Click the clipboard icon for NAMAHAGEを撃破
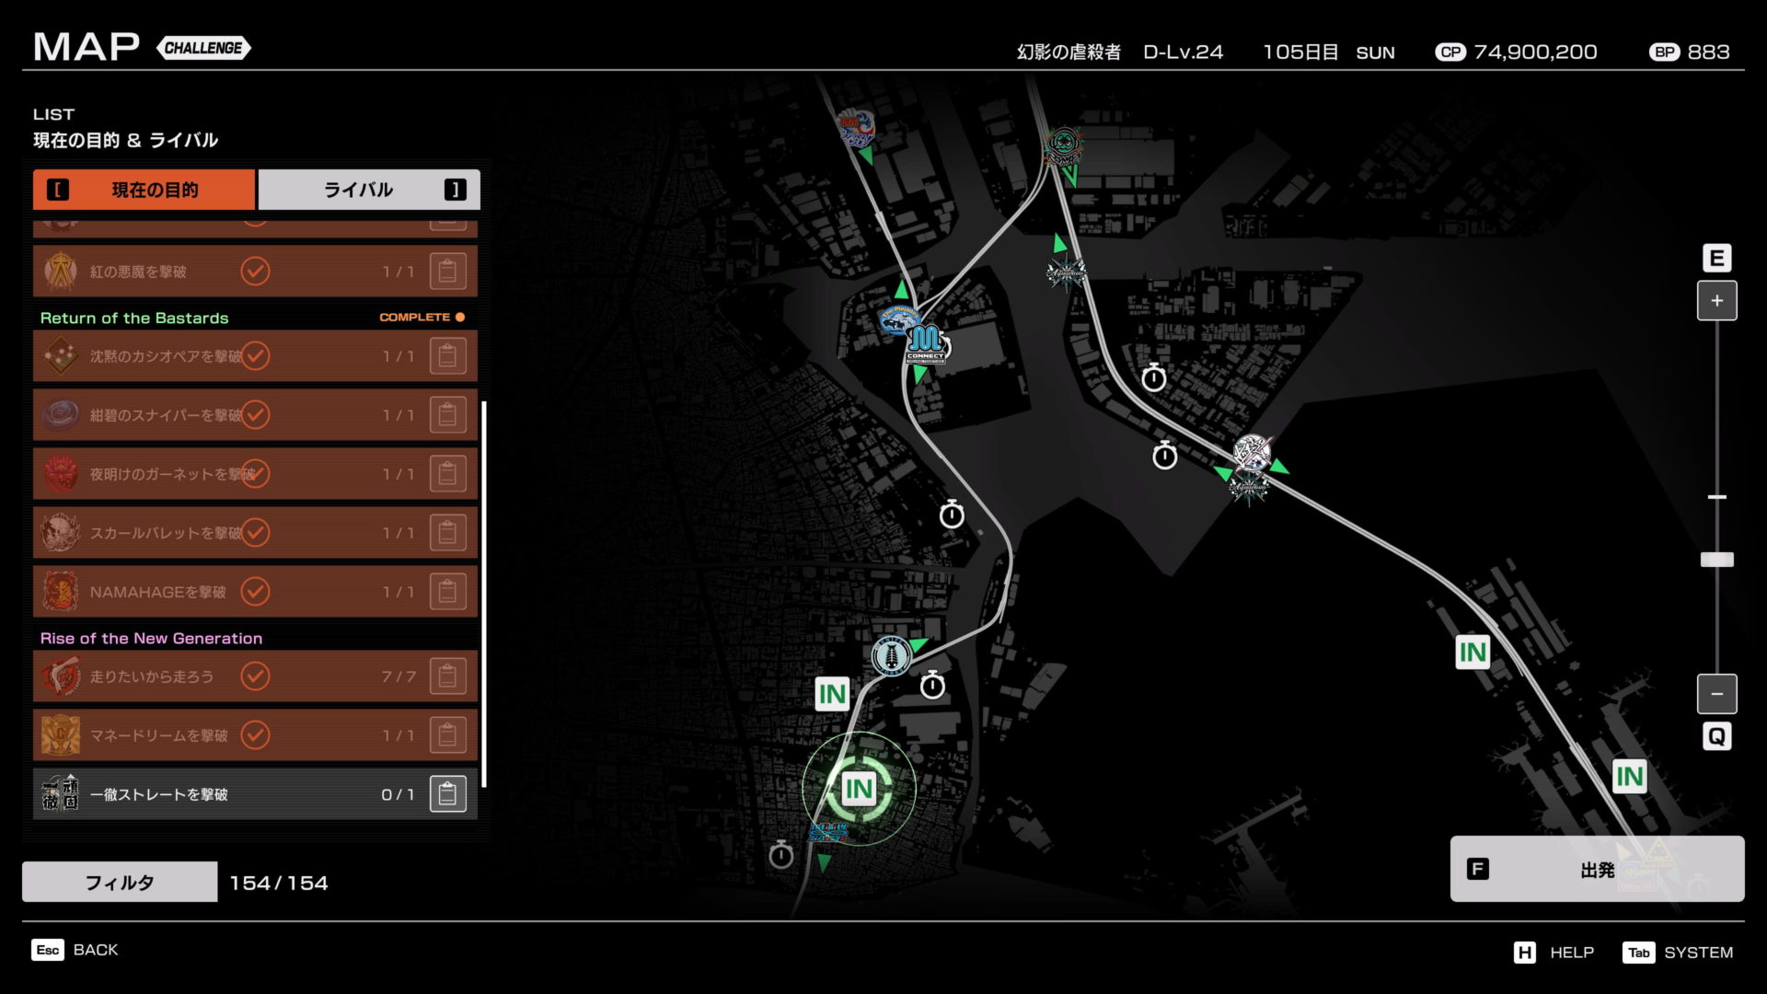This screenshot has height=994, width=1767. click(447, 592)
